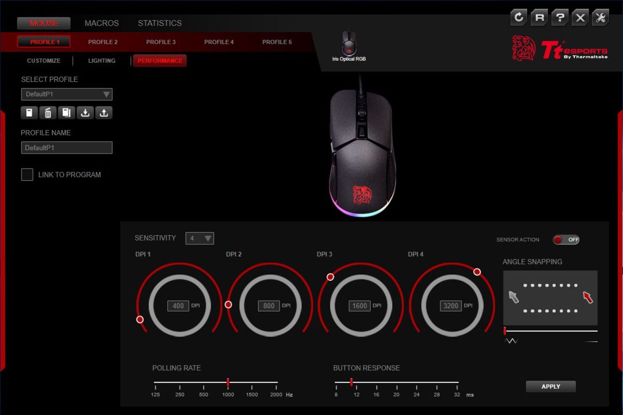Click the 16 ms button response label
Image resolution: width=623 pixels, height=415 pixels.
tap(376, 395)
